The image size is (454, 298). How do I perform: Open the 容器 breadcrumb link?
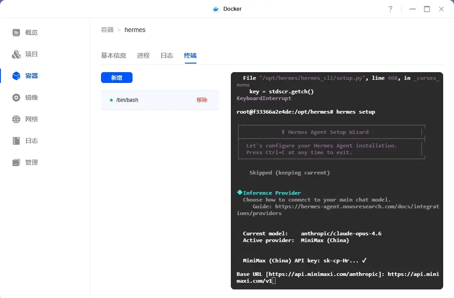107,30
